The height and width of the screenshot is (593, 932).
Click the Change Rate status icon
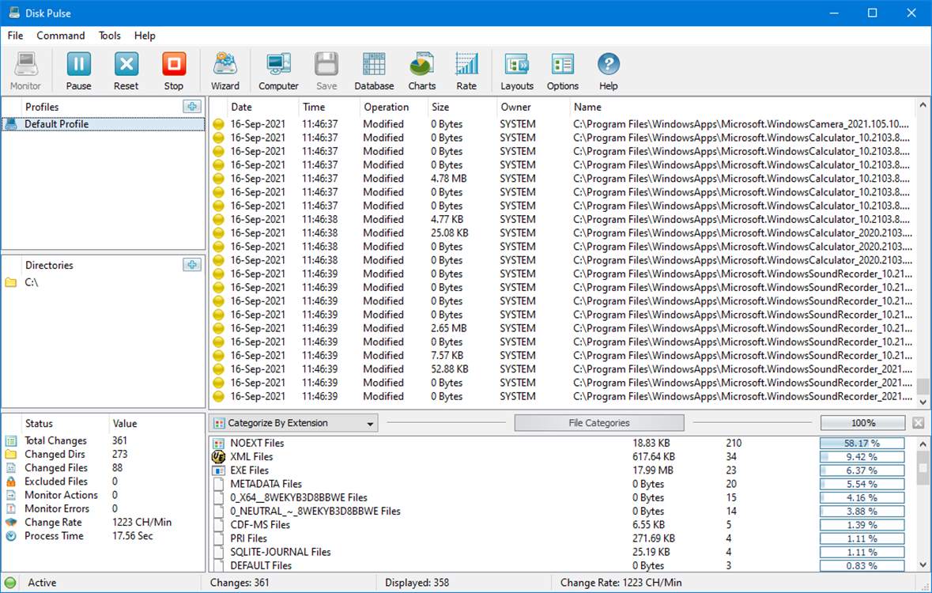11,522
